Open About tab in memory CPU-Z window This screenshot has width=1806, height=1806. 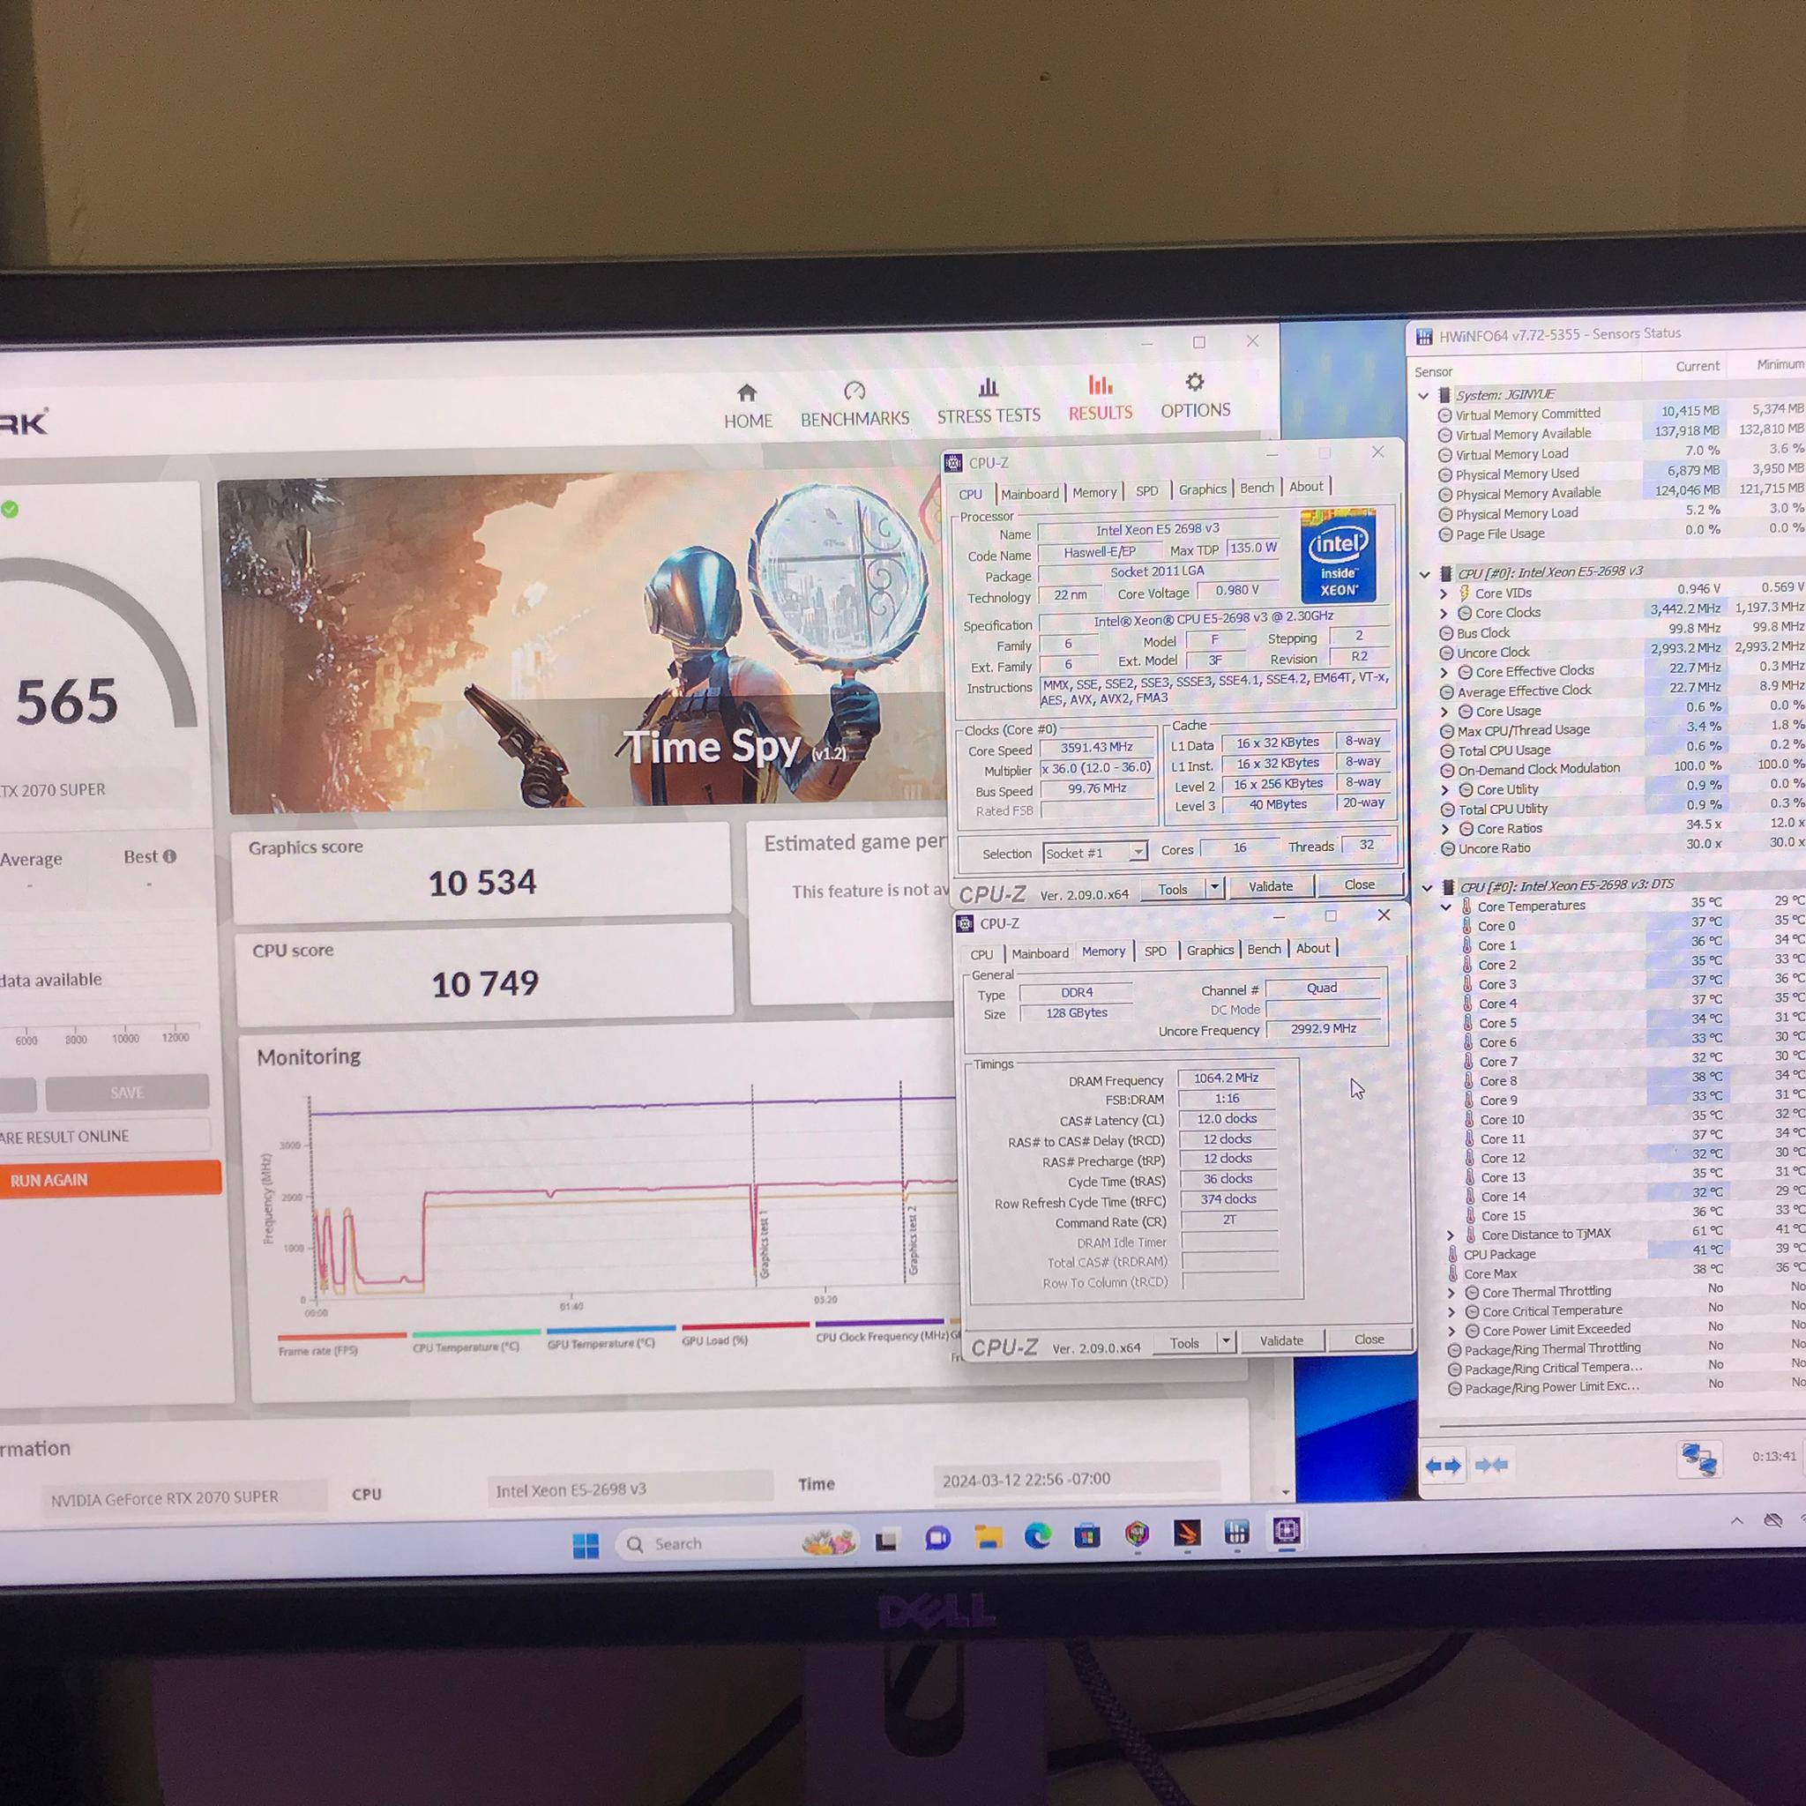pos(1312,948)
